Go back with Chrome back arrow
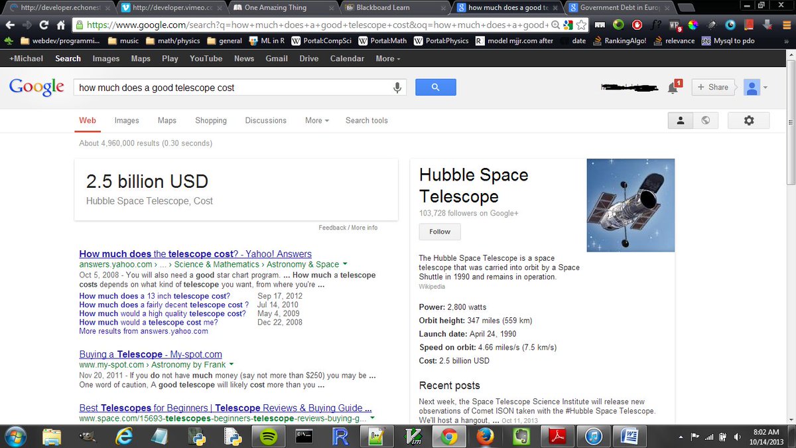The width and height of the screenshot is (796, 448). tap(10, 25)
